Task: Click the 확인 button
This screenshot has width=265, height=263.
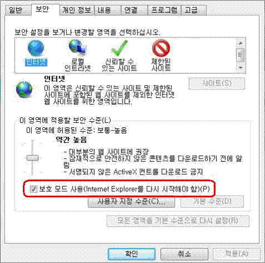Action: tap(131, 254)
